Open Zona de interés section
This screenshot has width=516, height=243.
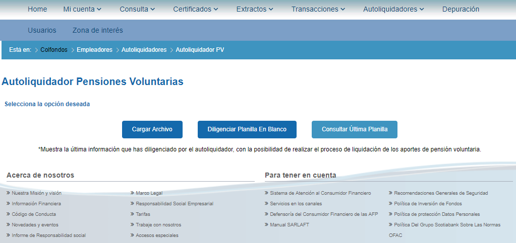coord(97,30)
